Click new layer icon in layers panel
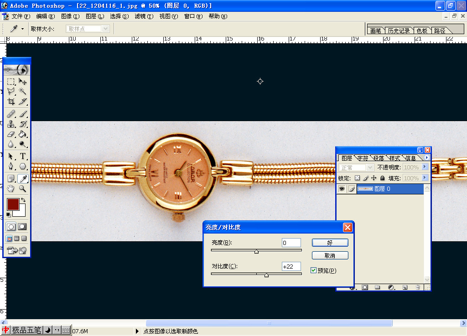This screenshot has height=336, width=467. click(405, 287)
